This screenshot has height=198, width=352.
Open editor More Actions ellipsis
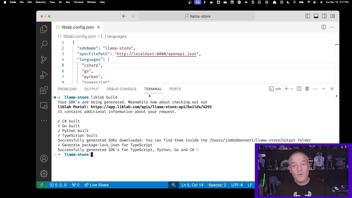pyautogui.click(x=332, y=27)
